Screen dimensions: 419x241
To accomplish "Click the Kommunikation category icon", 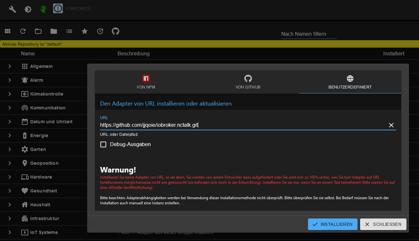I will [25, 108].
